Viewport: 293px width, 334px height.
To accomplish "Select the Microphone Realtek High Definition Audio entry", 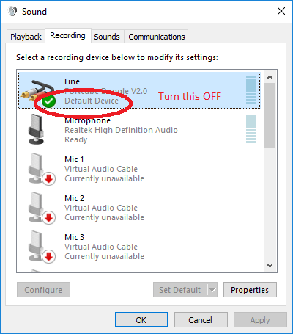I will pyautogui.click(x=139, y=130).
